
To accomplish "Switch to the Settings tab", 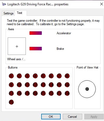I will 9,13.
